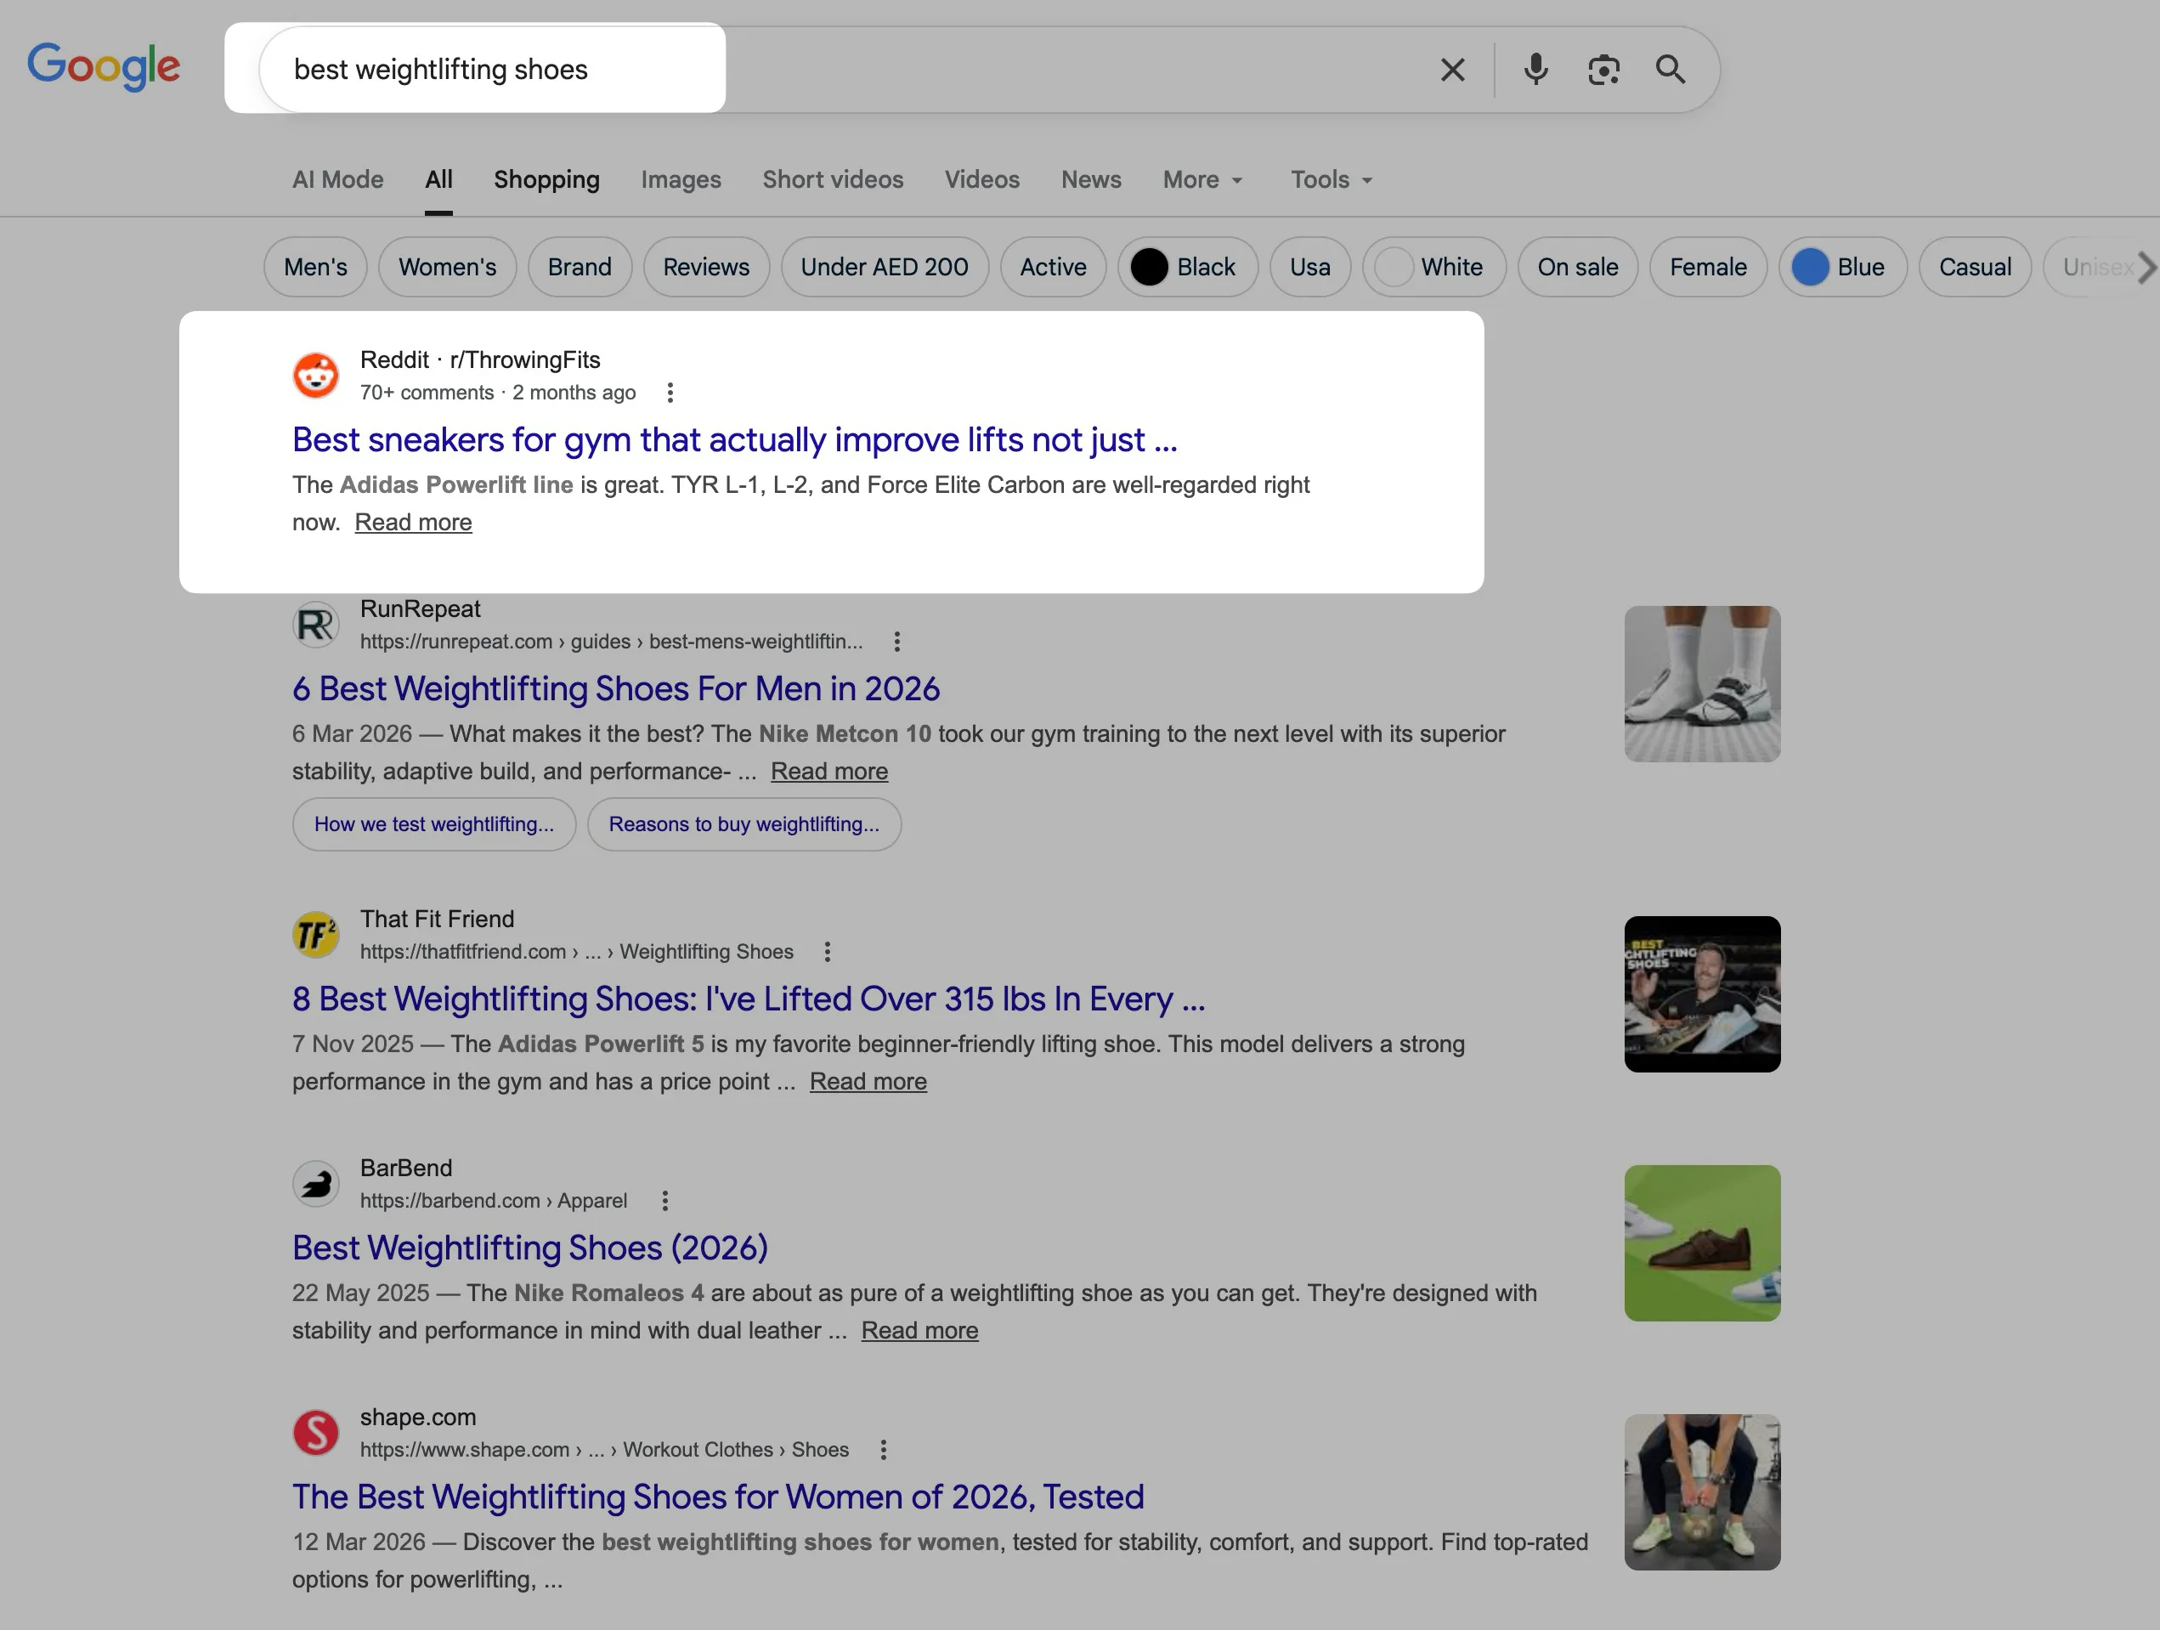Clear the search query with X
2160x1630 pixels.
[x=1452, y=70]
